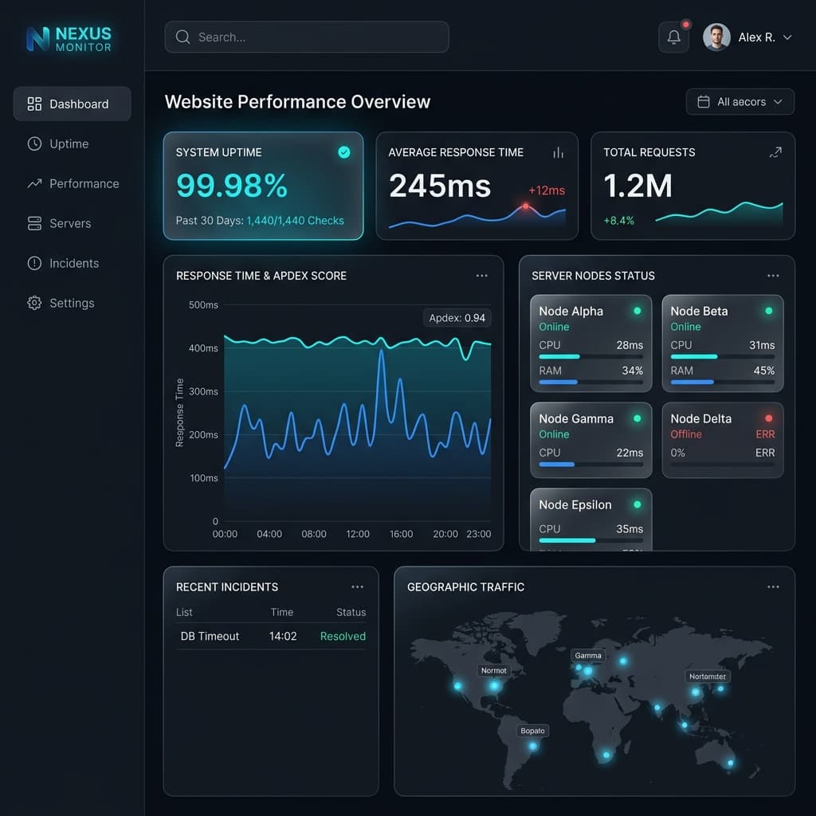Viewport: 816px width, 816px height.
Task: Click the Nexus Monitor logo
Action: pos(69,39)
